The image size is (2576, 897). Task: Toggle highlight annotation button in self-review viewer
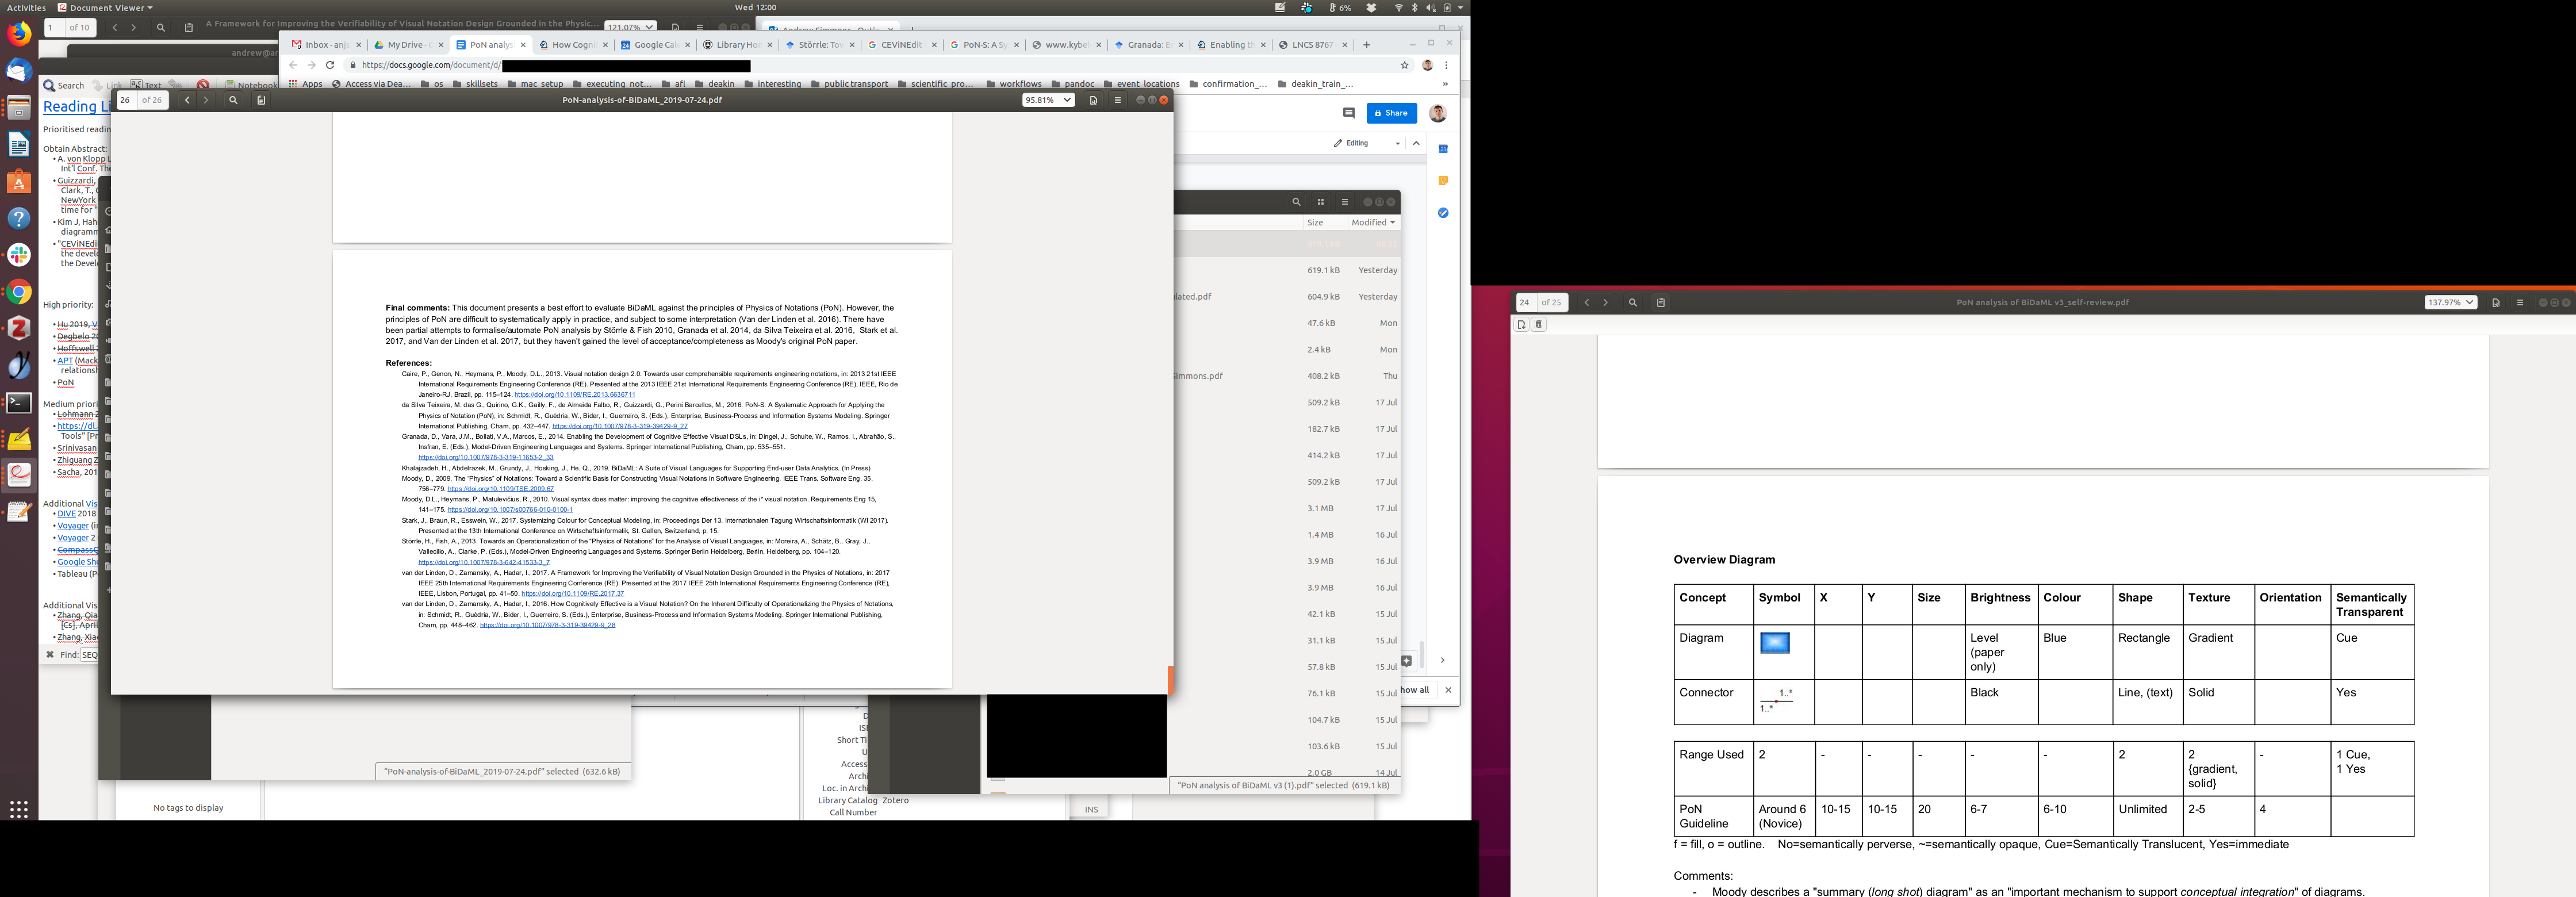pyautogui.click(x=1538, y=325)
